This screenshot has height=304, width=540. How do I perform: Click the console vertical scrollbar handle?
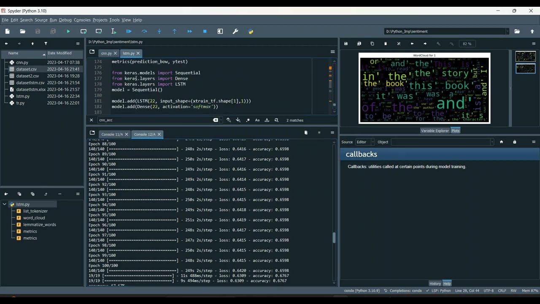[334, 238]
